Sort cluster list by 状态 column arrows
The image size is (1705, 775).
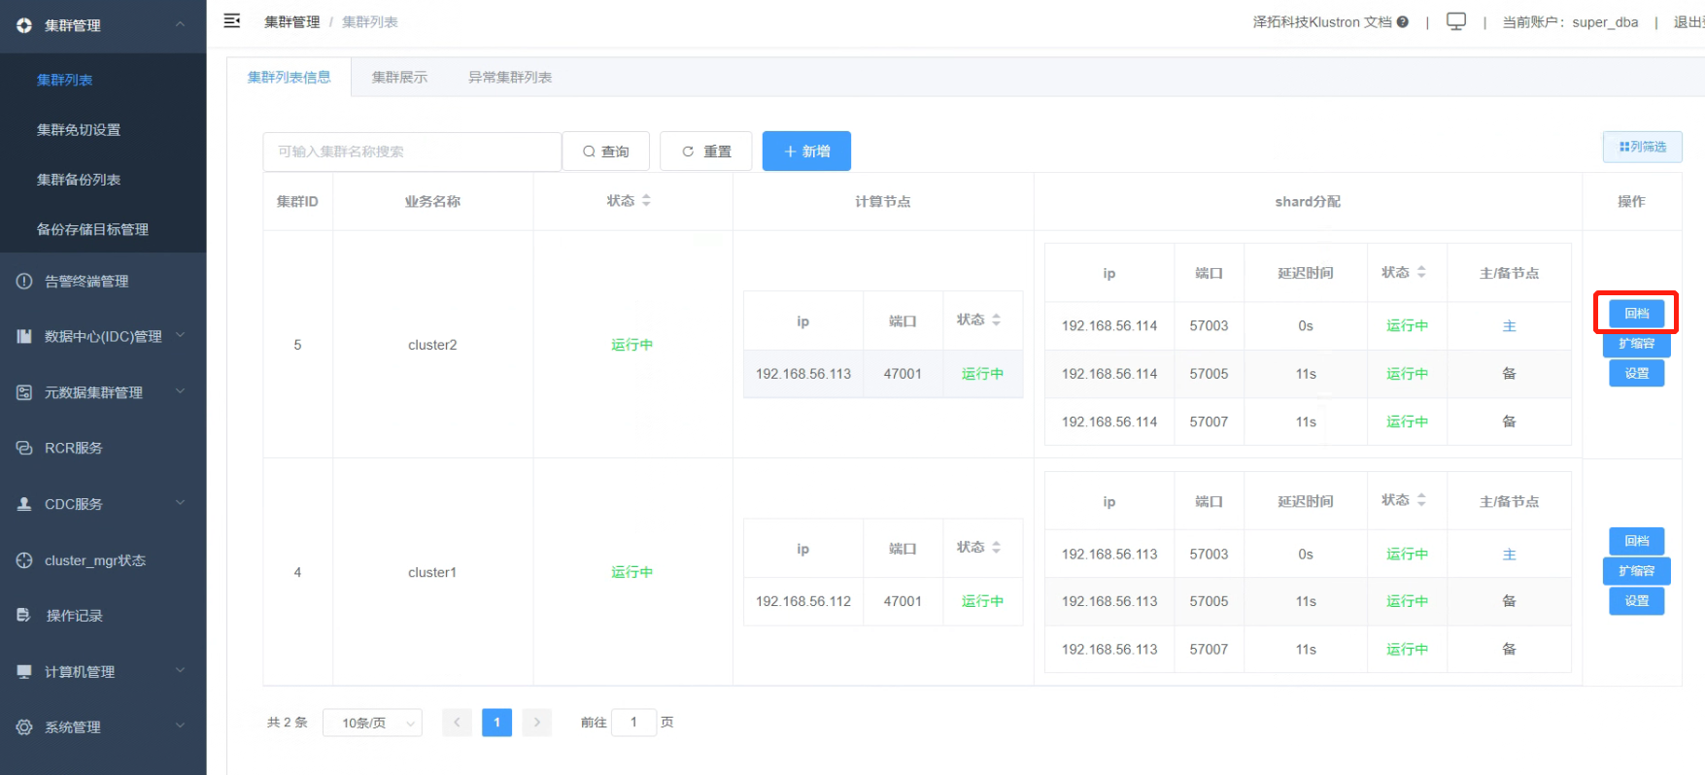[x=646, y=200]
